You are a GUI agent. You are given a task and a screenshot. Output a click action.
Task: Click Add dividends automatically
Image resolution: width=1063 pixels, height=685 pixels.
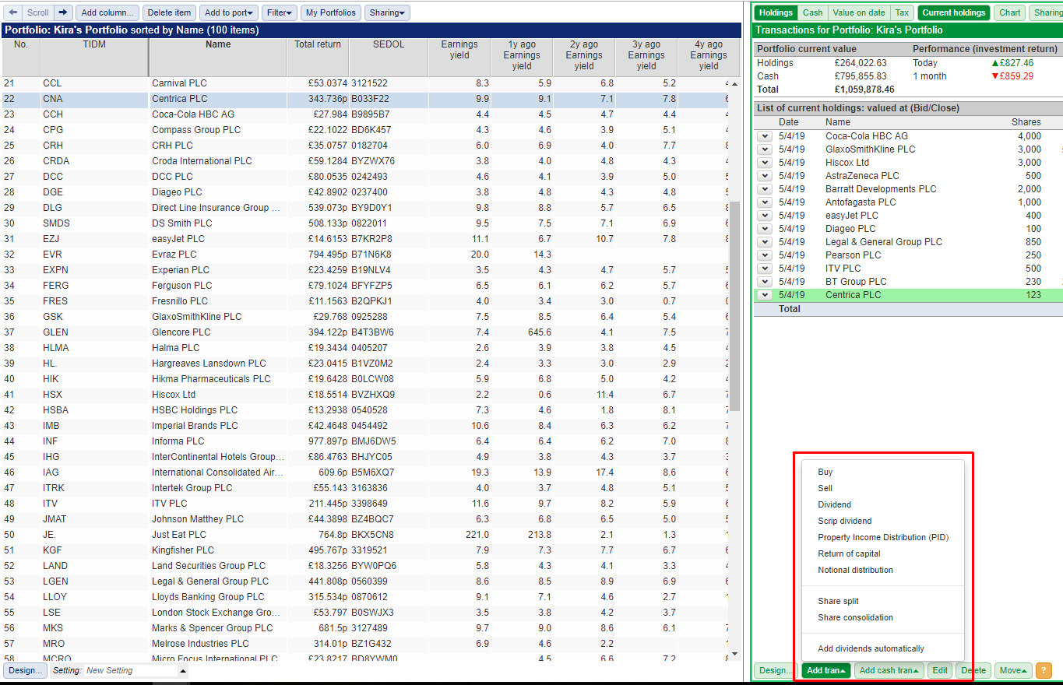(x=871, y=648)
